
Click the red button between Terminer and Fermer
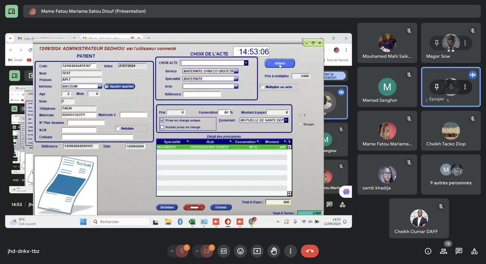coord(194,207)
